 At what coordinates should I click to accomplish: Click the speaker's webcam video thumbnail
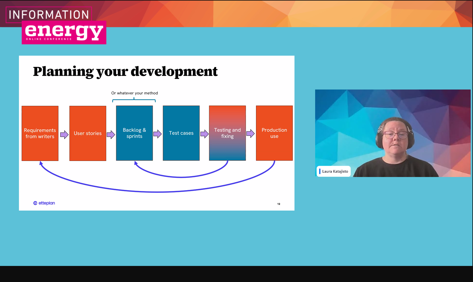(x=393, y=133)
